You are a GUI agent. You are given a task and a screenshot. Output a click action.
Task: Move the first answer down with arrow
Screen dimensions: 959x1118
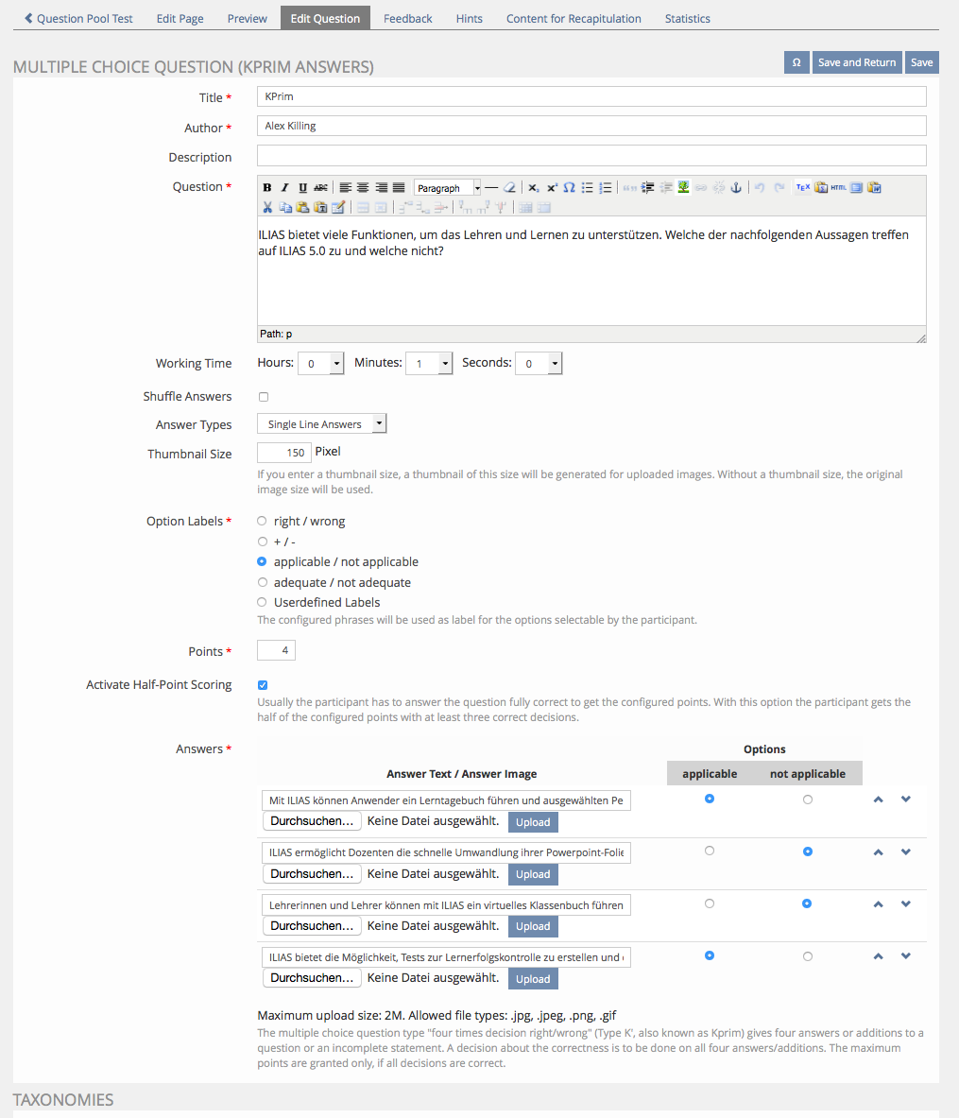905,800
